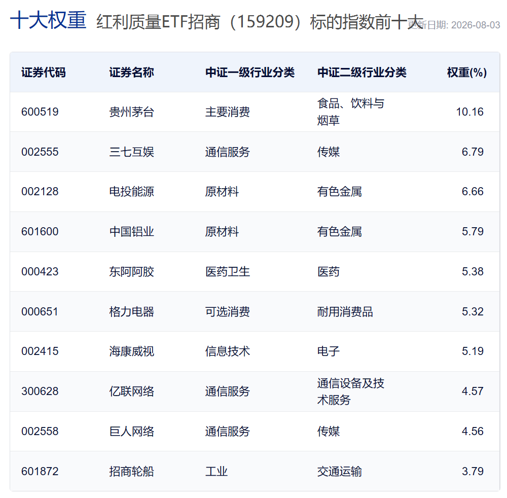This screenshot has width=507, height=498.
Task: Click 有色金属 in the 中国铝业 row
Action: (x=340, y=232)
